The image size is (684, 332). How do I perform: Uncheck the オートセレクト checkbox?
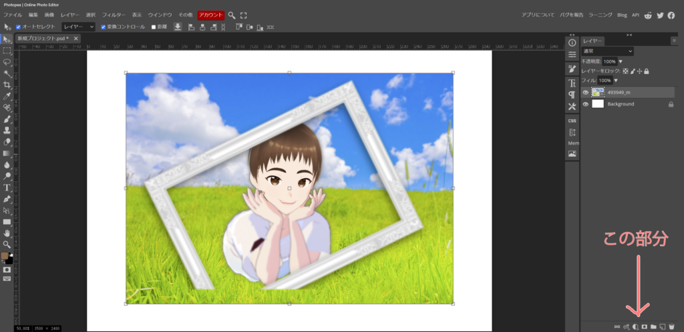18,27
